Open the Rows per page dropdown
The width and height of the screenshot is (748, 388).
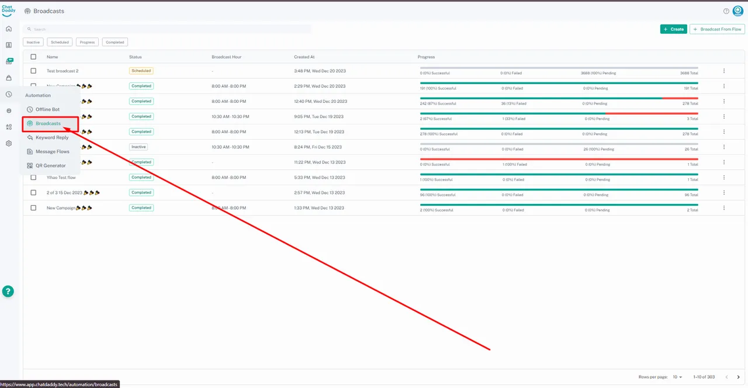[x=677, y=377]
